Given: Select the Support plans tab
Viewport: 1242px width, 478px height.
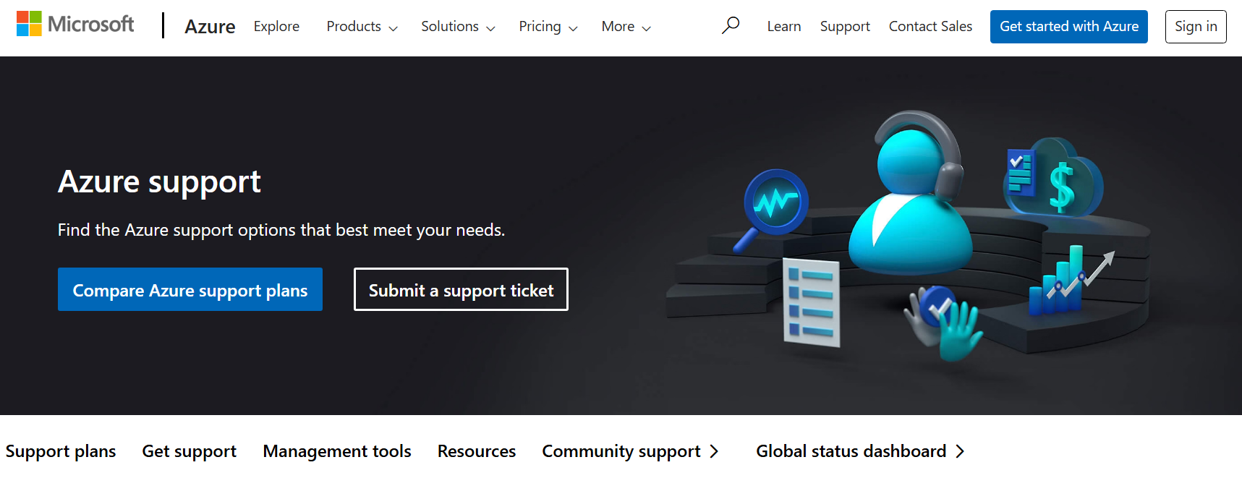Looking at the screenshot, I should [x=61, y=451].
